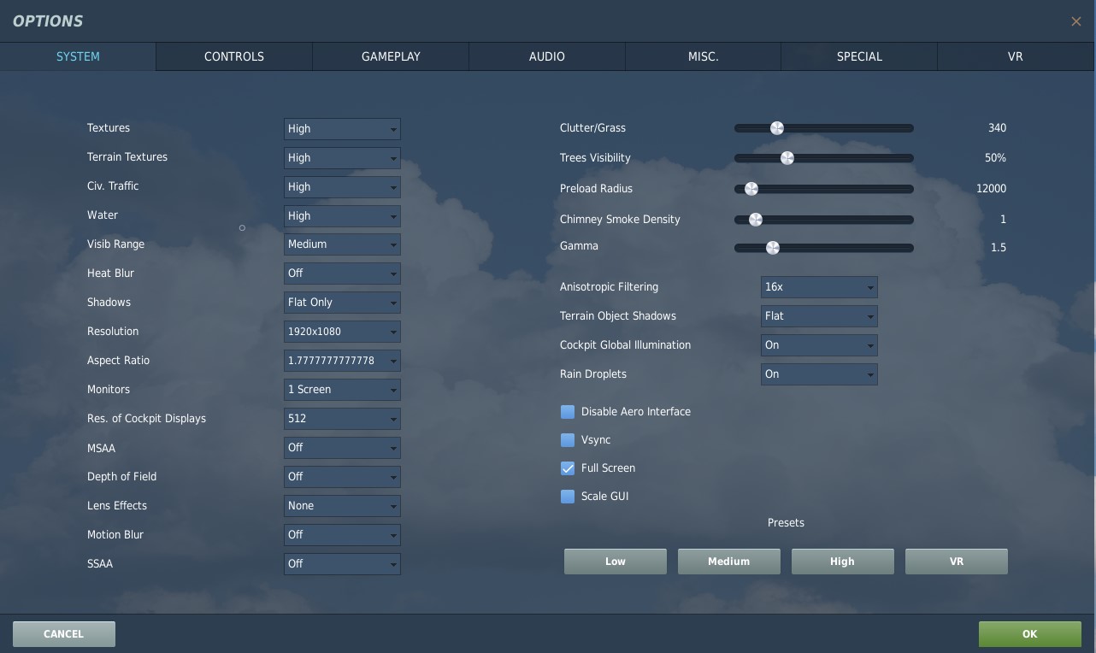The image size is (1096, 653).
Task: Open the Shadows dropdown
Action: (342, 303)
